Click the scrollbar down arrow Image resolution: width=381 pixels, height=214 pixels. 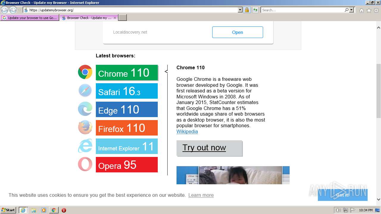click(379, 199)
